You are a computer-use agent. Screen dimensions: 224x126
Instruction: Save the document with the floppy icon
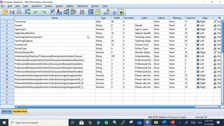click(x=12, y=12)
